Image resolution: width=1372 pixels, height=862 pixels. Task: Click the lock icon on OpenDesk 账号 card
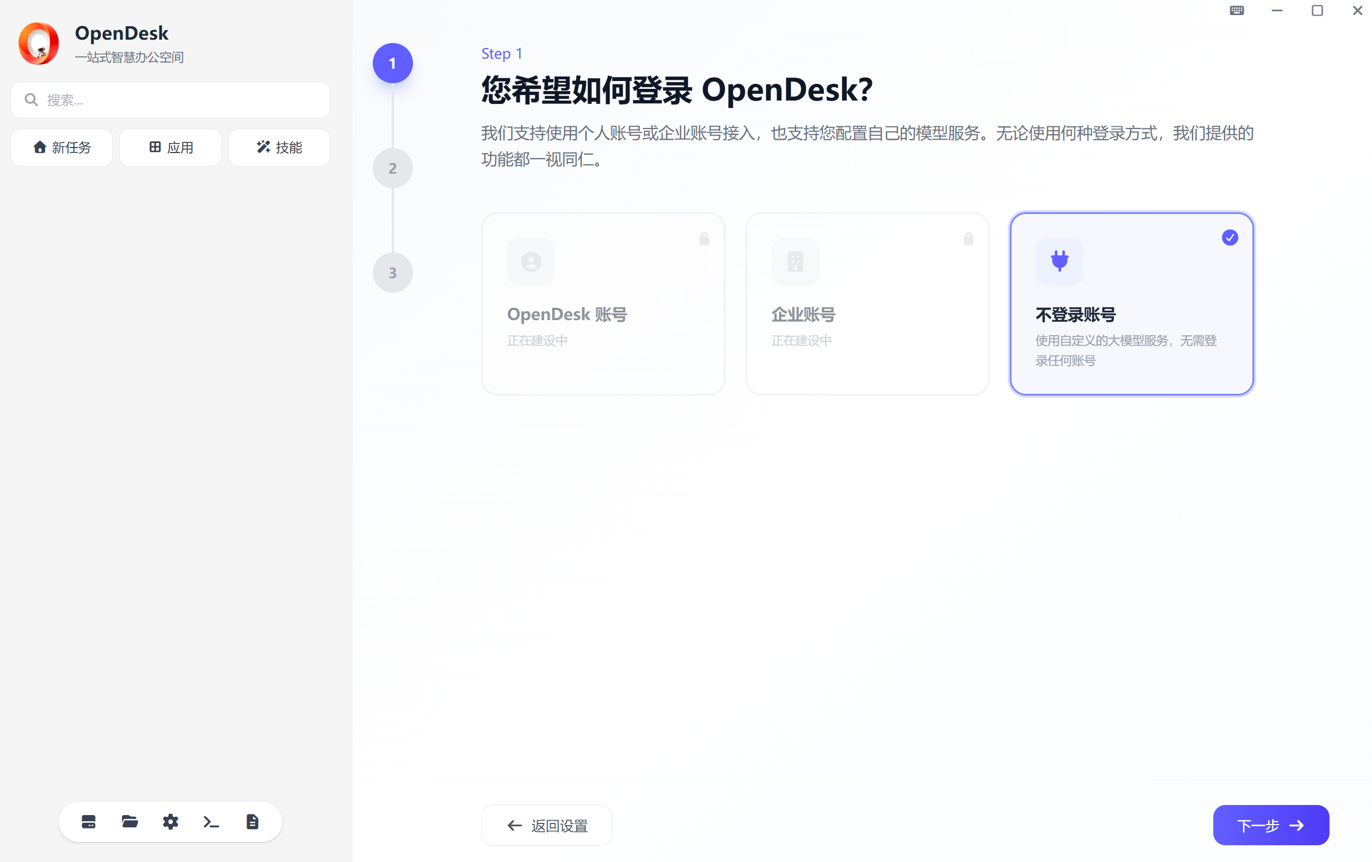704,239
